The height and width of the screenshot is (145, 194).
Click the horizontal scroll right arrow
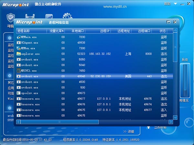tap(171, 122)
